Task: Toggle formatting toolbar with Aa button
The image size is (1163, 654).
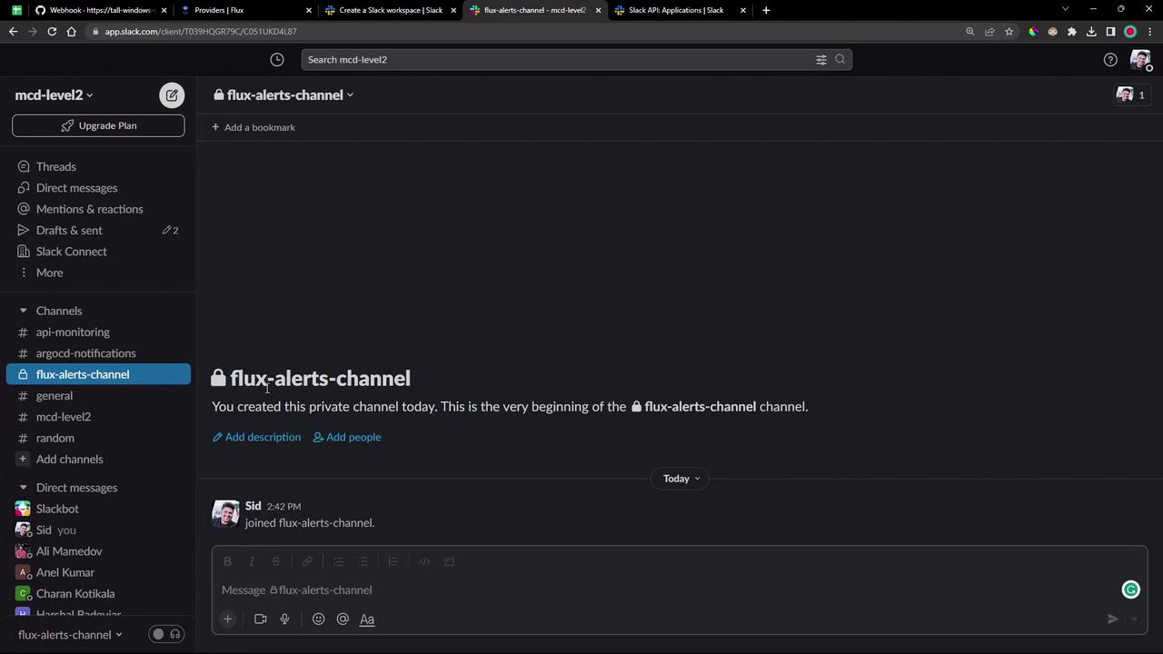Action: tap(367, 619)
